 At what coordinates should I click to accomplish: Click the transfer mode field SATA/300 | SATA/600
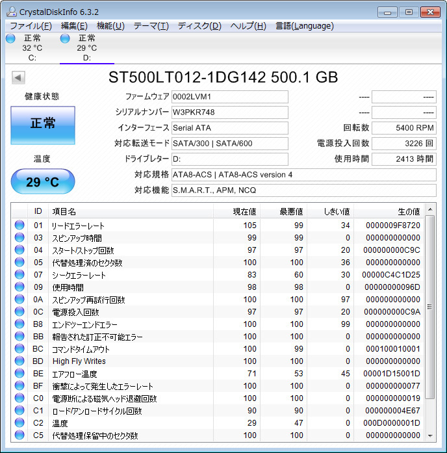(230, 144)
